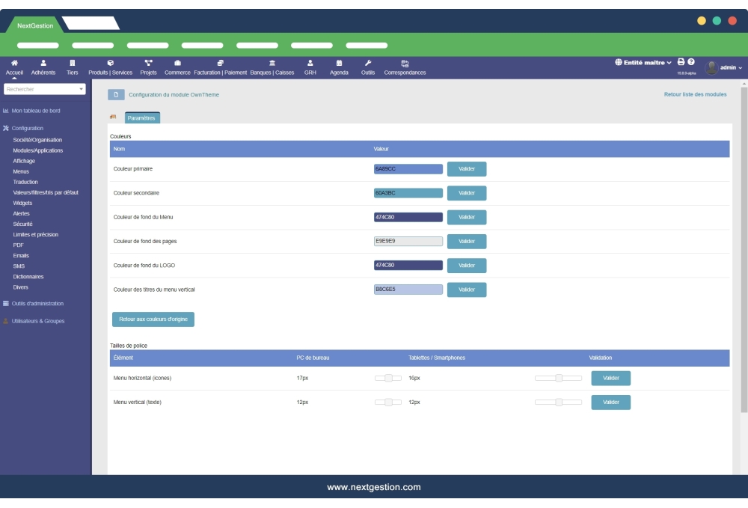
Task: Follow the Retour liste des modules link
Action: pyautogui.click(x=695, y=95)
